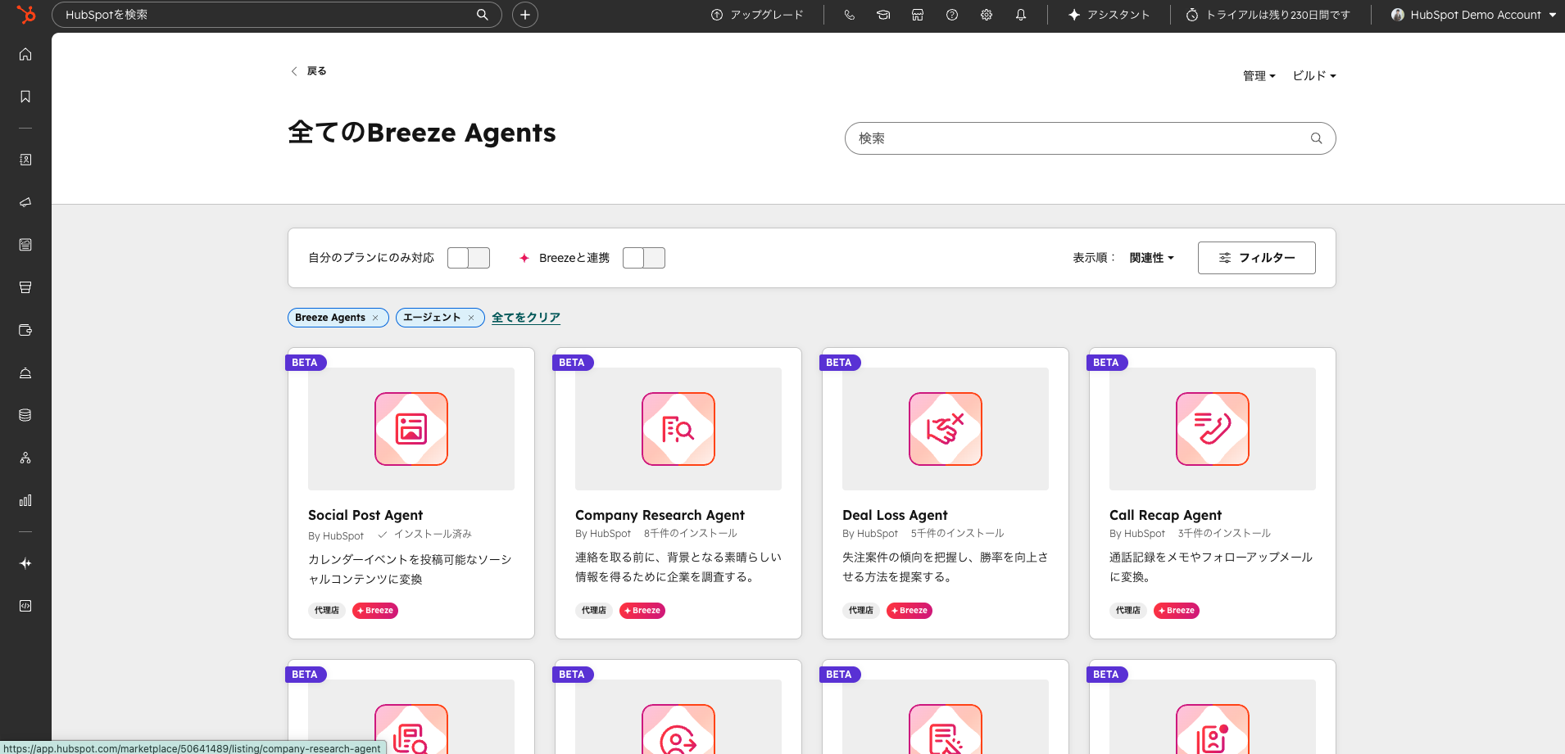Click インストール済み status on Social Post Agent

[425, 535]
